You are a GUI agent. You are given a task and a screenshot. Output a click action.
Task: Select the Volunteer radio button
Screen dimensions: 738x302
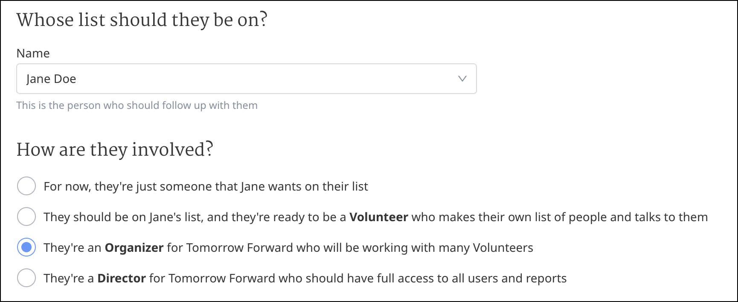pyautogui.click(x=26, y=217)
